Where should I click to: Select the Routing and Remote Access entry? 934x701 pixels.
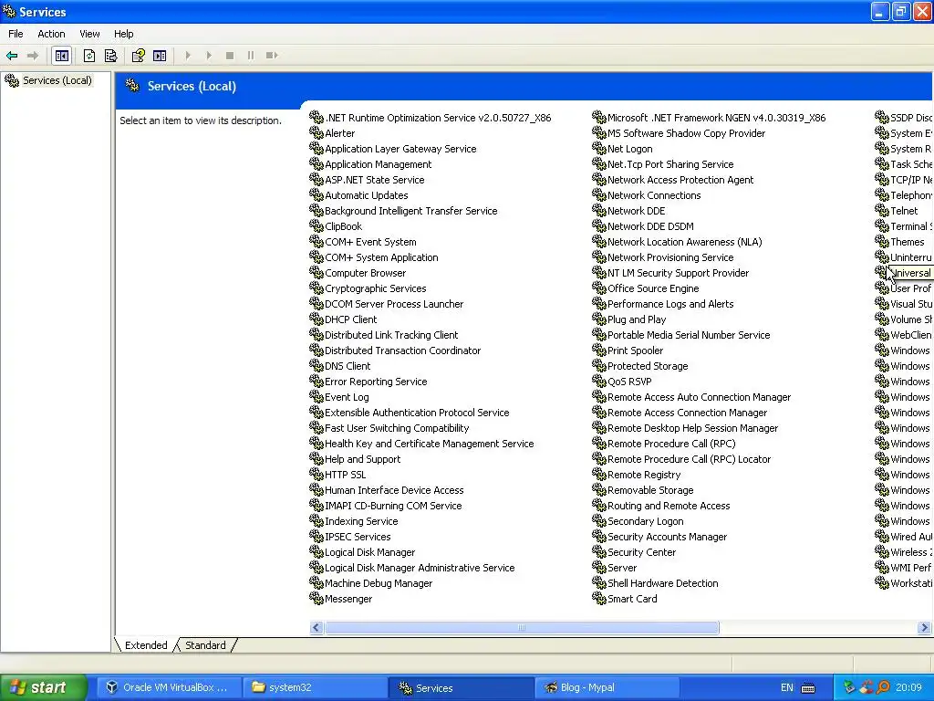tap(669, 506)
